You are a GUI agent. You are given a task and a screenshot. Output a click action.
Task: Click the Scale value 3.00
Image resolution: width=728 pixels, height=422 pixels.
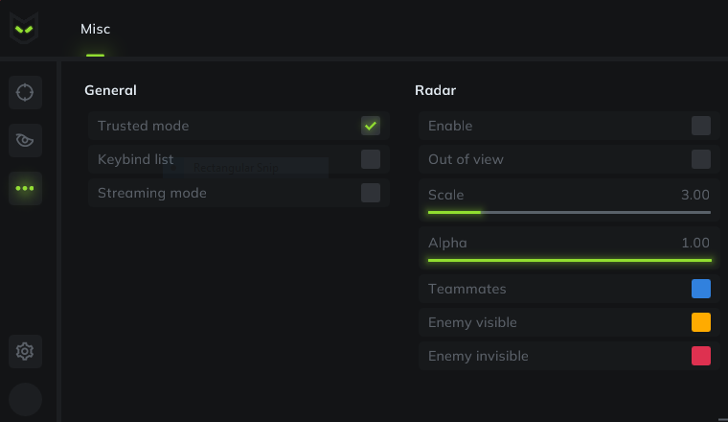[x=695, y=195]
